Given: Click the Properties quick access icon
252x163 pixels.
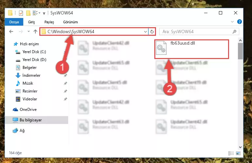Looking at the screenshot, I should [x=21, y=13].
